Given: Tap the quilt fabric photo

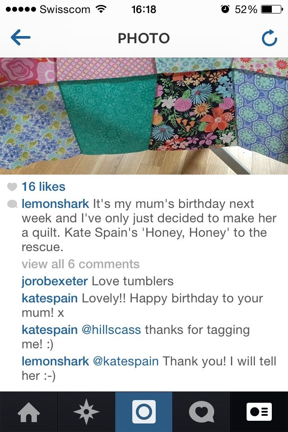Looking at the screenshot, I should 144,116.
